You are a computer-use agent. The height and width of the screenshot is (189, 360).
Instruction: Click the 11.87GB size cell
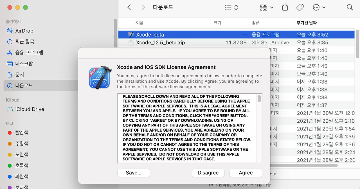(x=236, y=42)
